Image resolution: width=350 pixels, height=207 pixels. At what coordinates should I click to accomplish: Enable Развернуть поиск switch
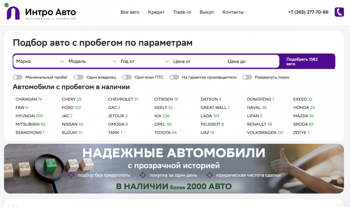[247, 77]
